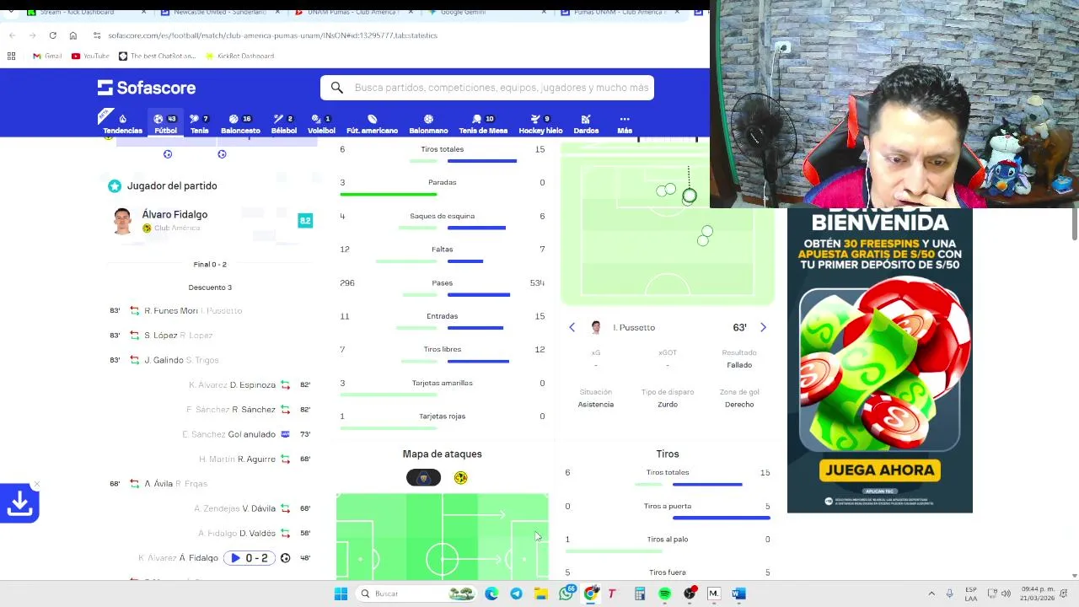The height and width of the screenshot is (607, 1079).
Task: Select the Fútbol sport tab
Action: point(165,124)
